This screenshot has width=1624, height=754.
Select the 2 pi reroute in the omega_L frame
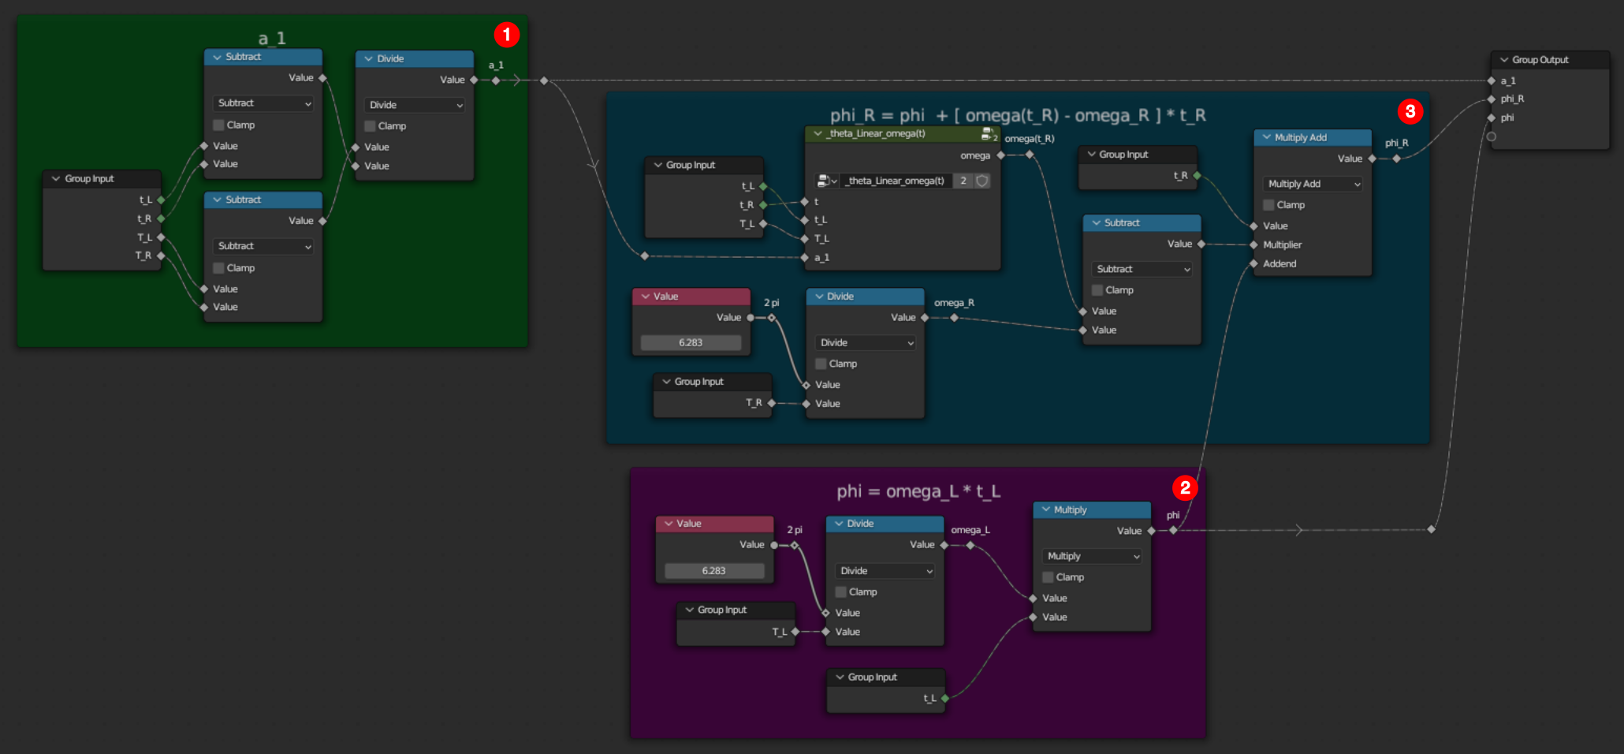tap(795, 545)
